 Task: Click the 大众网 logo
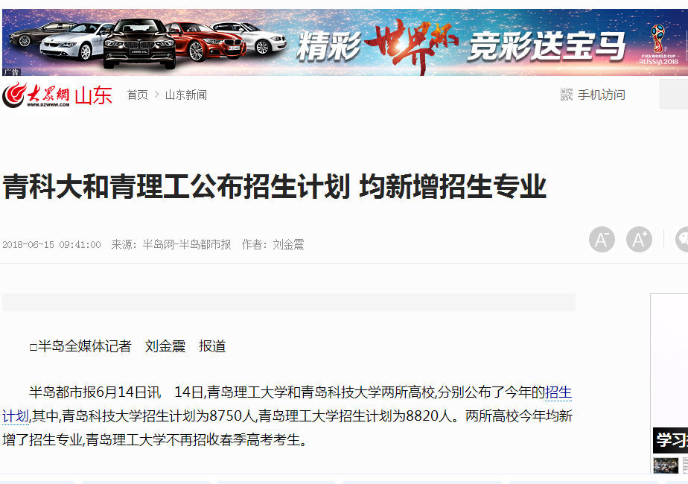coord(36,95)
